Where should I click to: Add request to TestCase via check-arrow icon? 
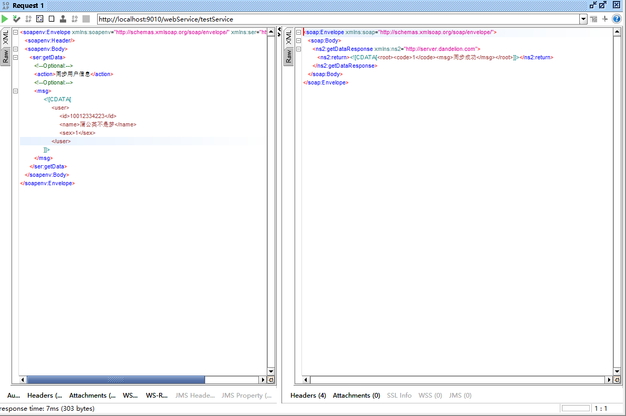(x=16, y=19)
